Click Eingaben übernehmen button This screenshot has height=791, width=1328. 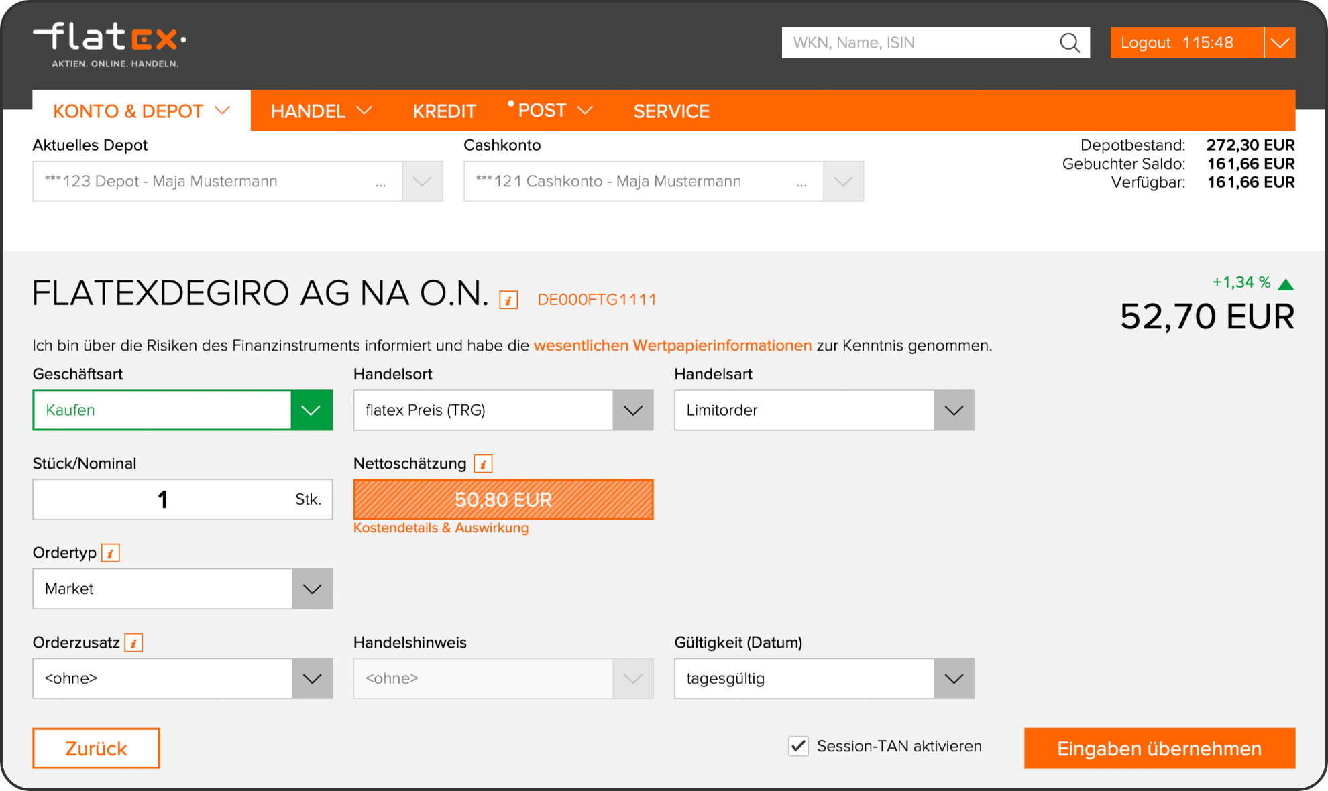[x=1159, y=748]
